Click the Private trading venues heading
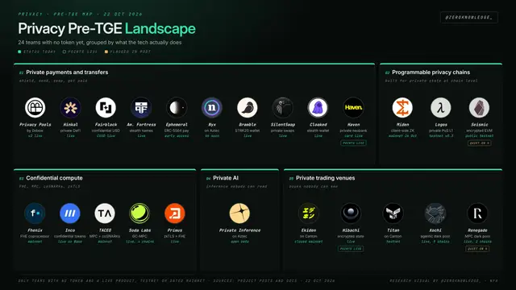The height and width of the screenshot is (290, 516). [325, 178]
